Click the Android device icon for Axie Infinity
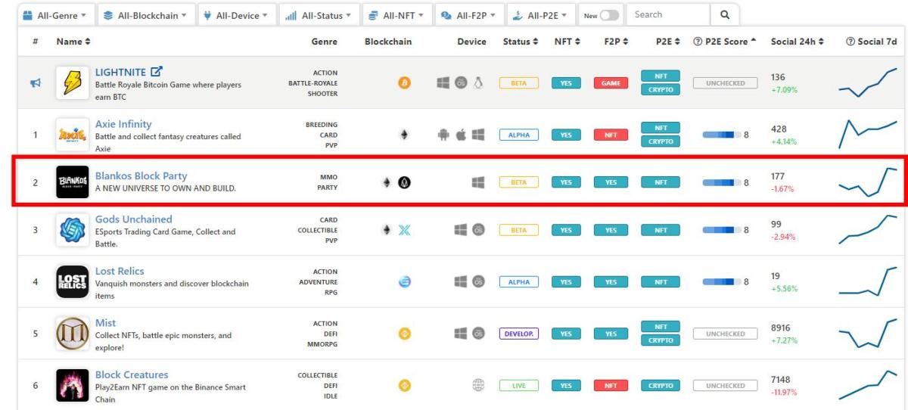 click(443, 135)
